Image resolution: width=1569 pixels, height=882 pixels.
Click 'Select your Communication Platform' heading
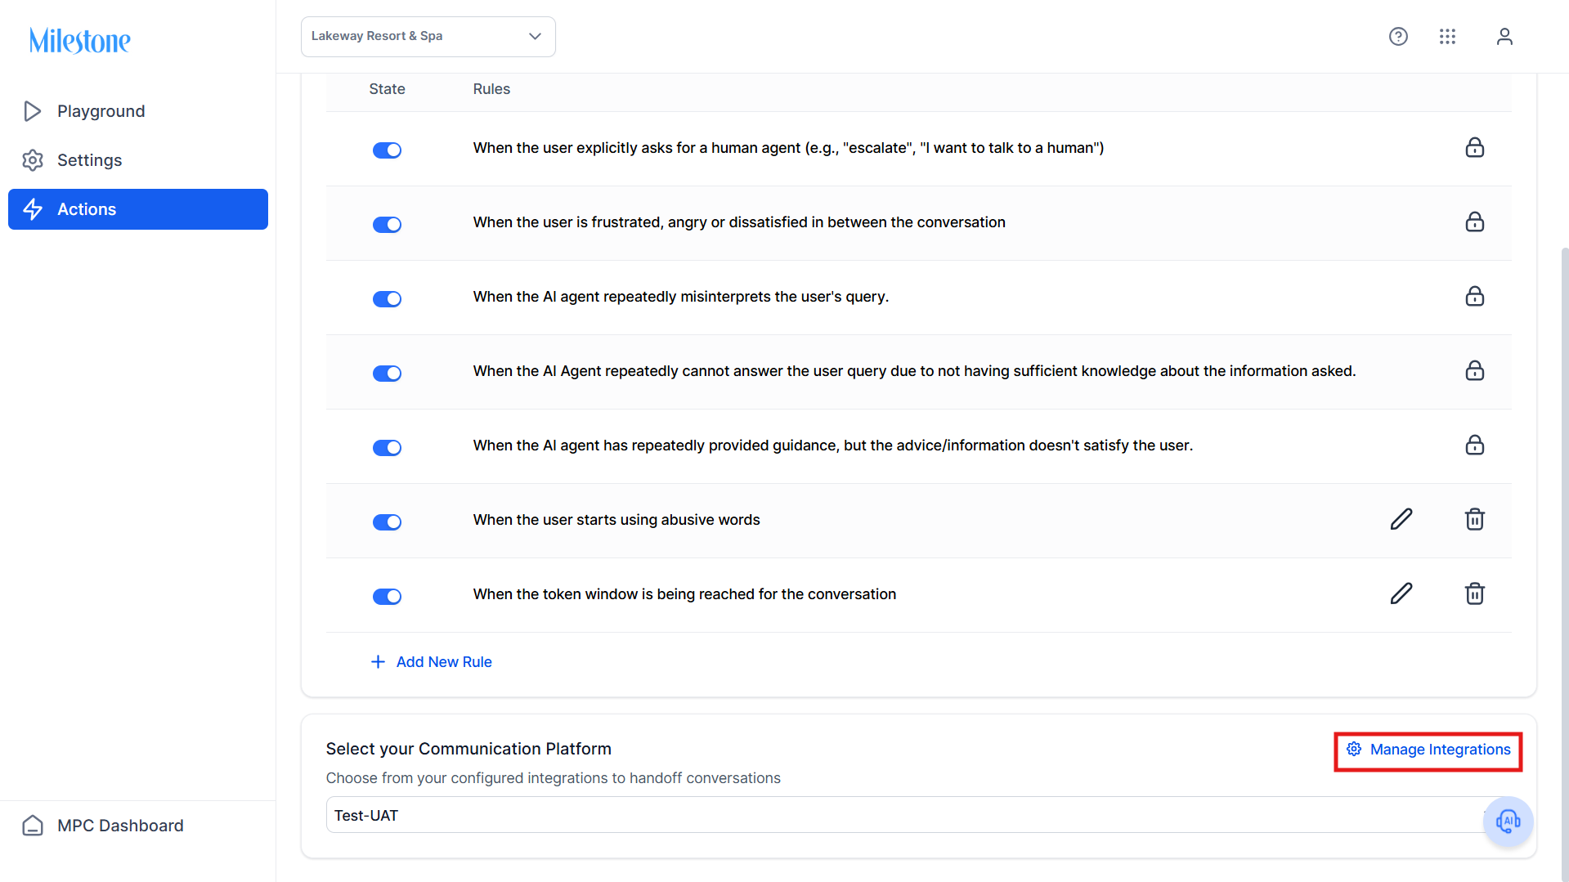coord(468,749)
